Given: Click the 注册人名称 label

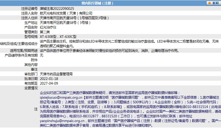Looking at the screenshot, I should pyautogui.click(x=29, y=13).
